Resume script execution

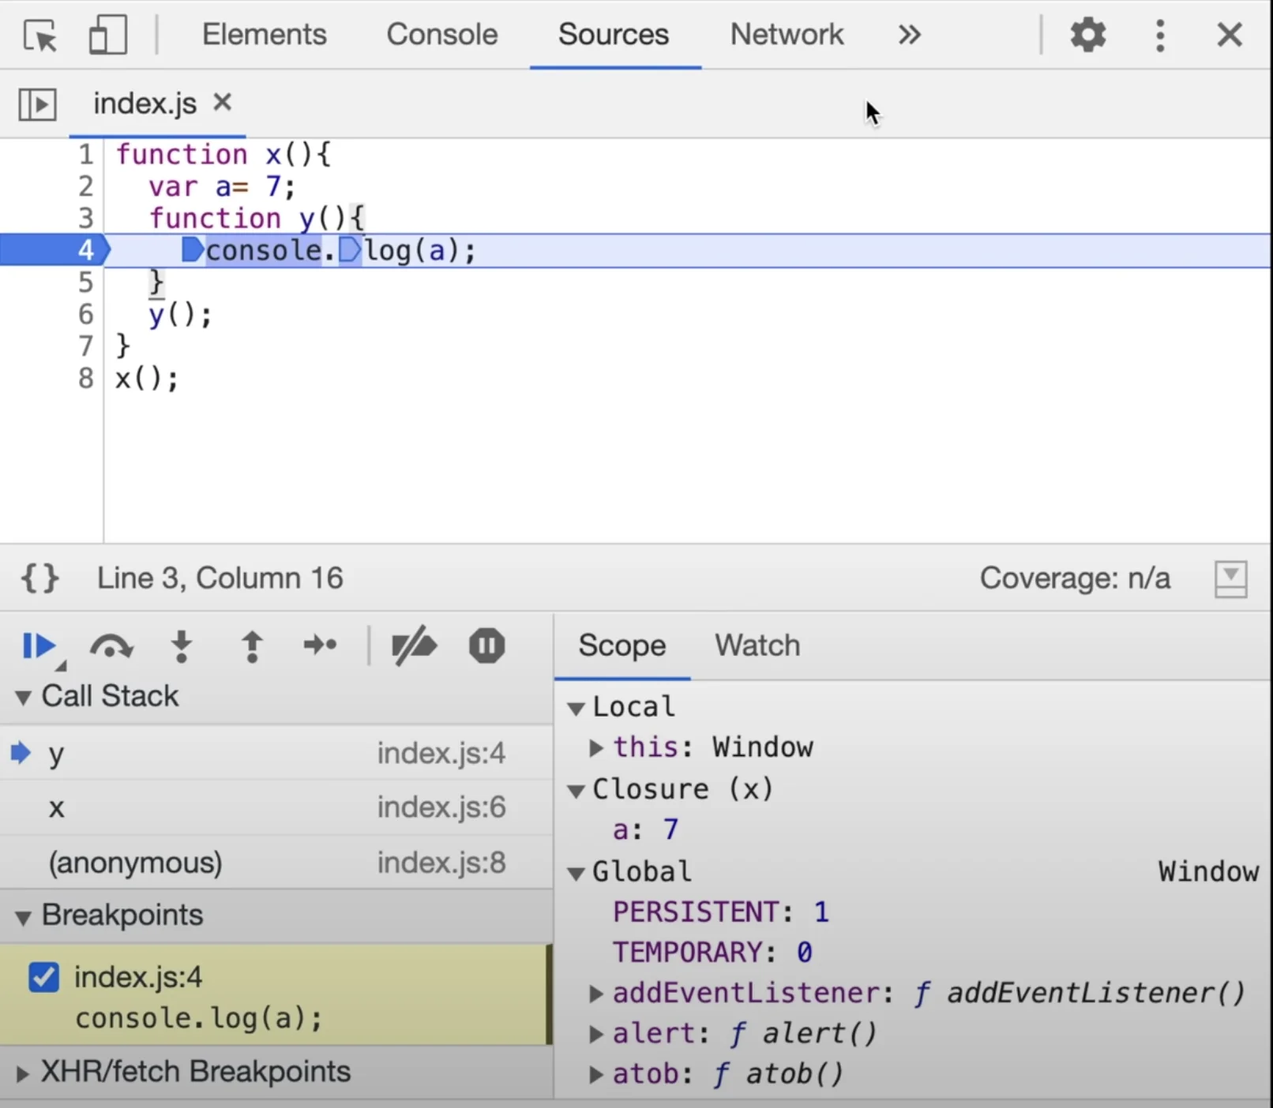tap(39, 646)
